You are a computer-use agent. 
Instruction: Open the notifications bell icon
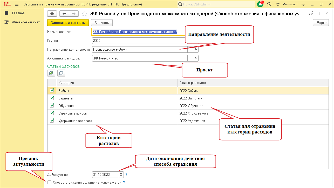pos(260,4)
